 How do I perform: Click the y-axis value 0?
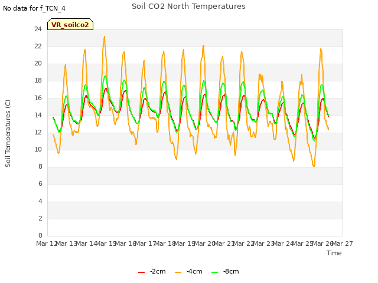40,235
